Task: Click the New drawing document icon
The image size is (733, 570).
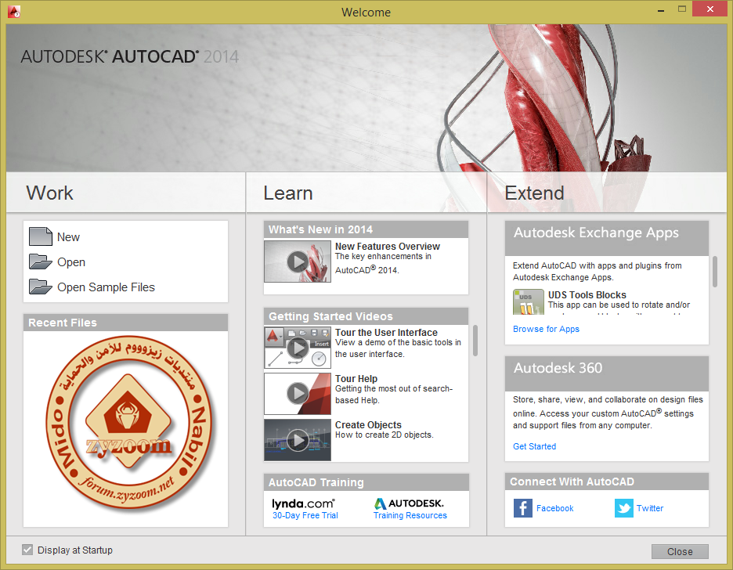Action: (x=41, y=237)
